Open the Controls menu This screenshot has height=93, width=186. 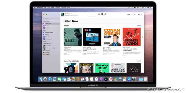[x=57, y=7]
